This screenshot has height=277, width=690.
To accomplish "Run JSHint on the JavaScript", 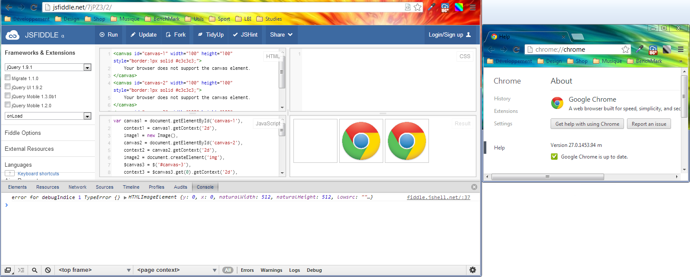I will click(x=245, y=35).
